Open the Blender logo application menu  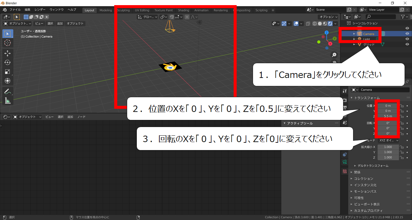(5, 10)
